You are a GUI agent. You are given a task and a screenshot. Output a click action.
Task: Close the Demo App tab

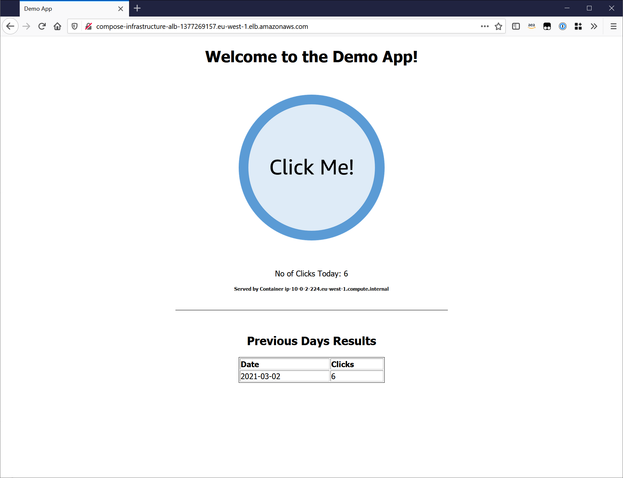click(x=121, y=9)
